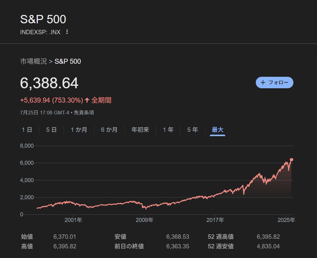317x258 pixels.
Task: Select the 5 年 range tab
Action: (x=192, y=130)
